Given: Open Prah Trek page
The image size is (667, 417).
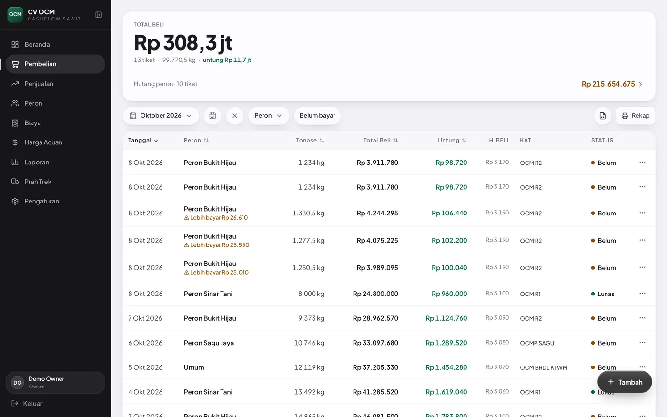Looking at the screenshot, I should point(55,182).
